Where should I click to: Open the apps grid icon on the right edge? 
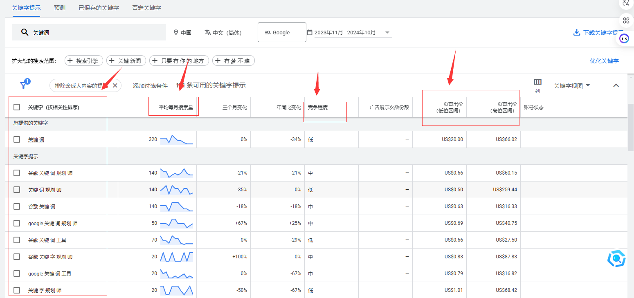626,20
